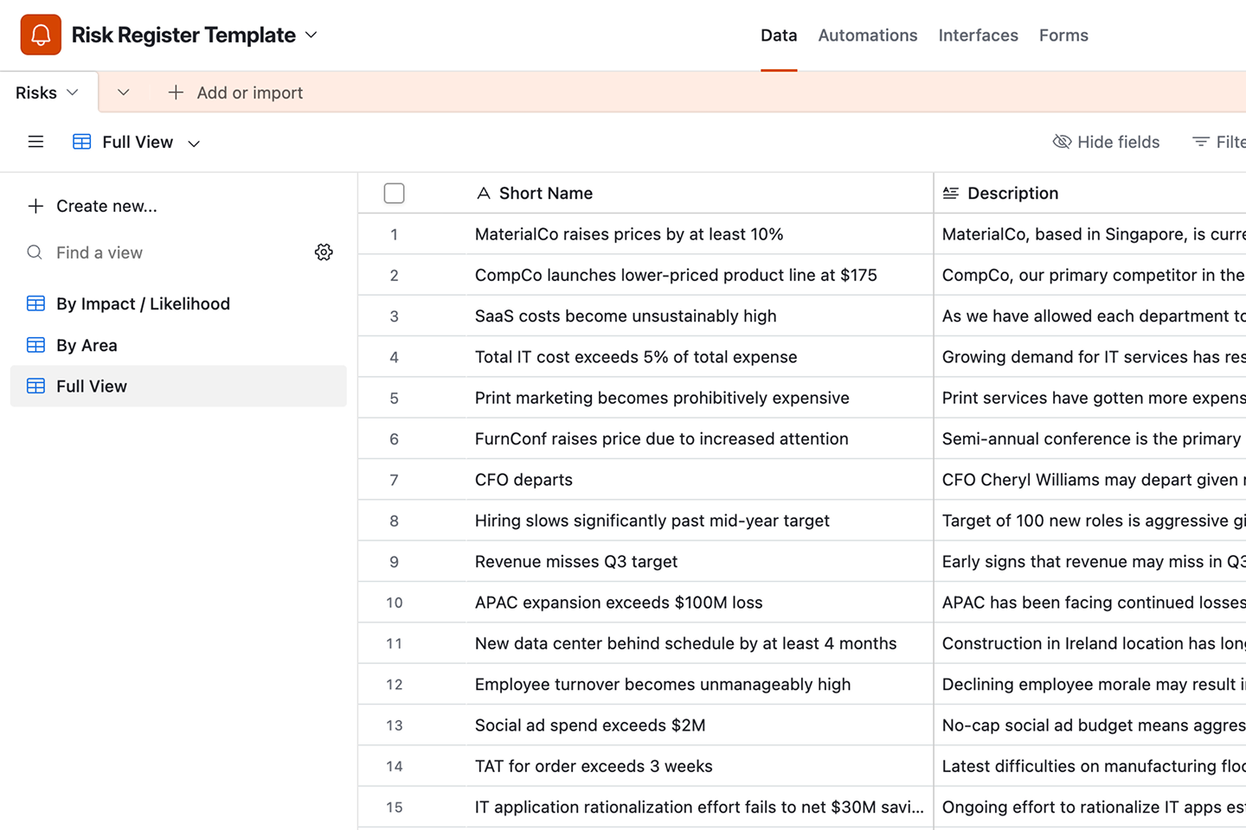1246x830 pixels.
Task: Click the Short Name column header
Action: (699, 193)
